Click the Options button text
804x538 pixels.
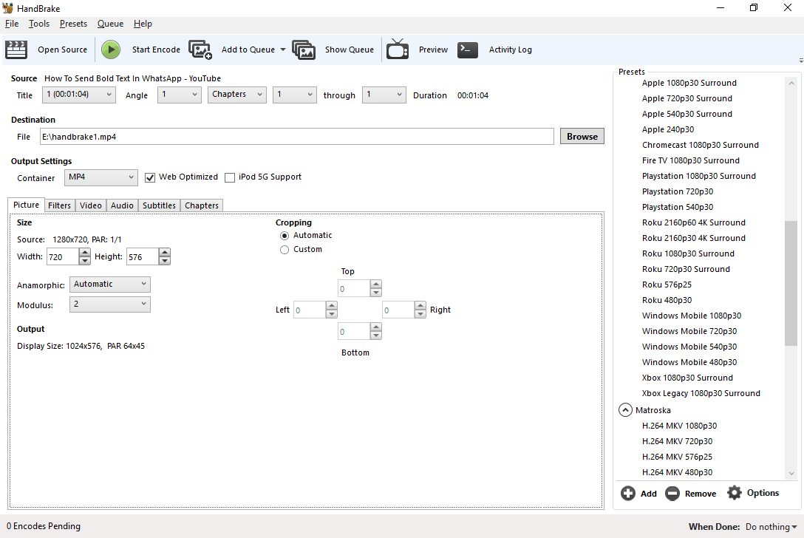763,493
